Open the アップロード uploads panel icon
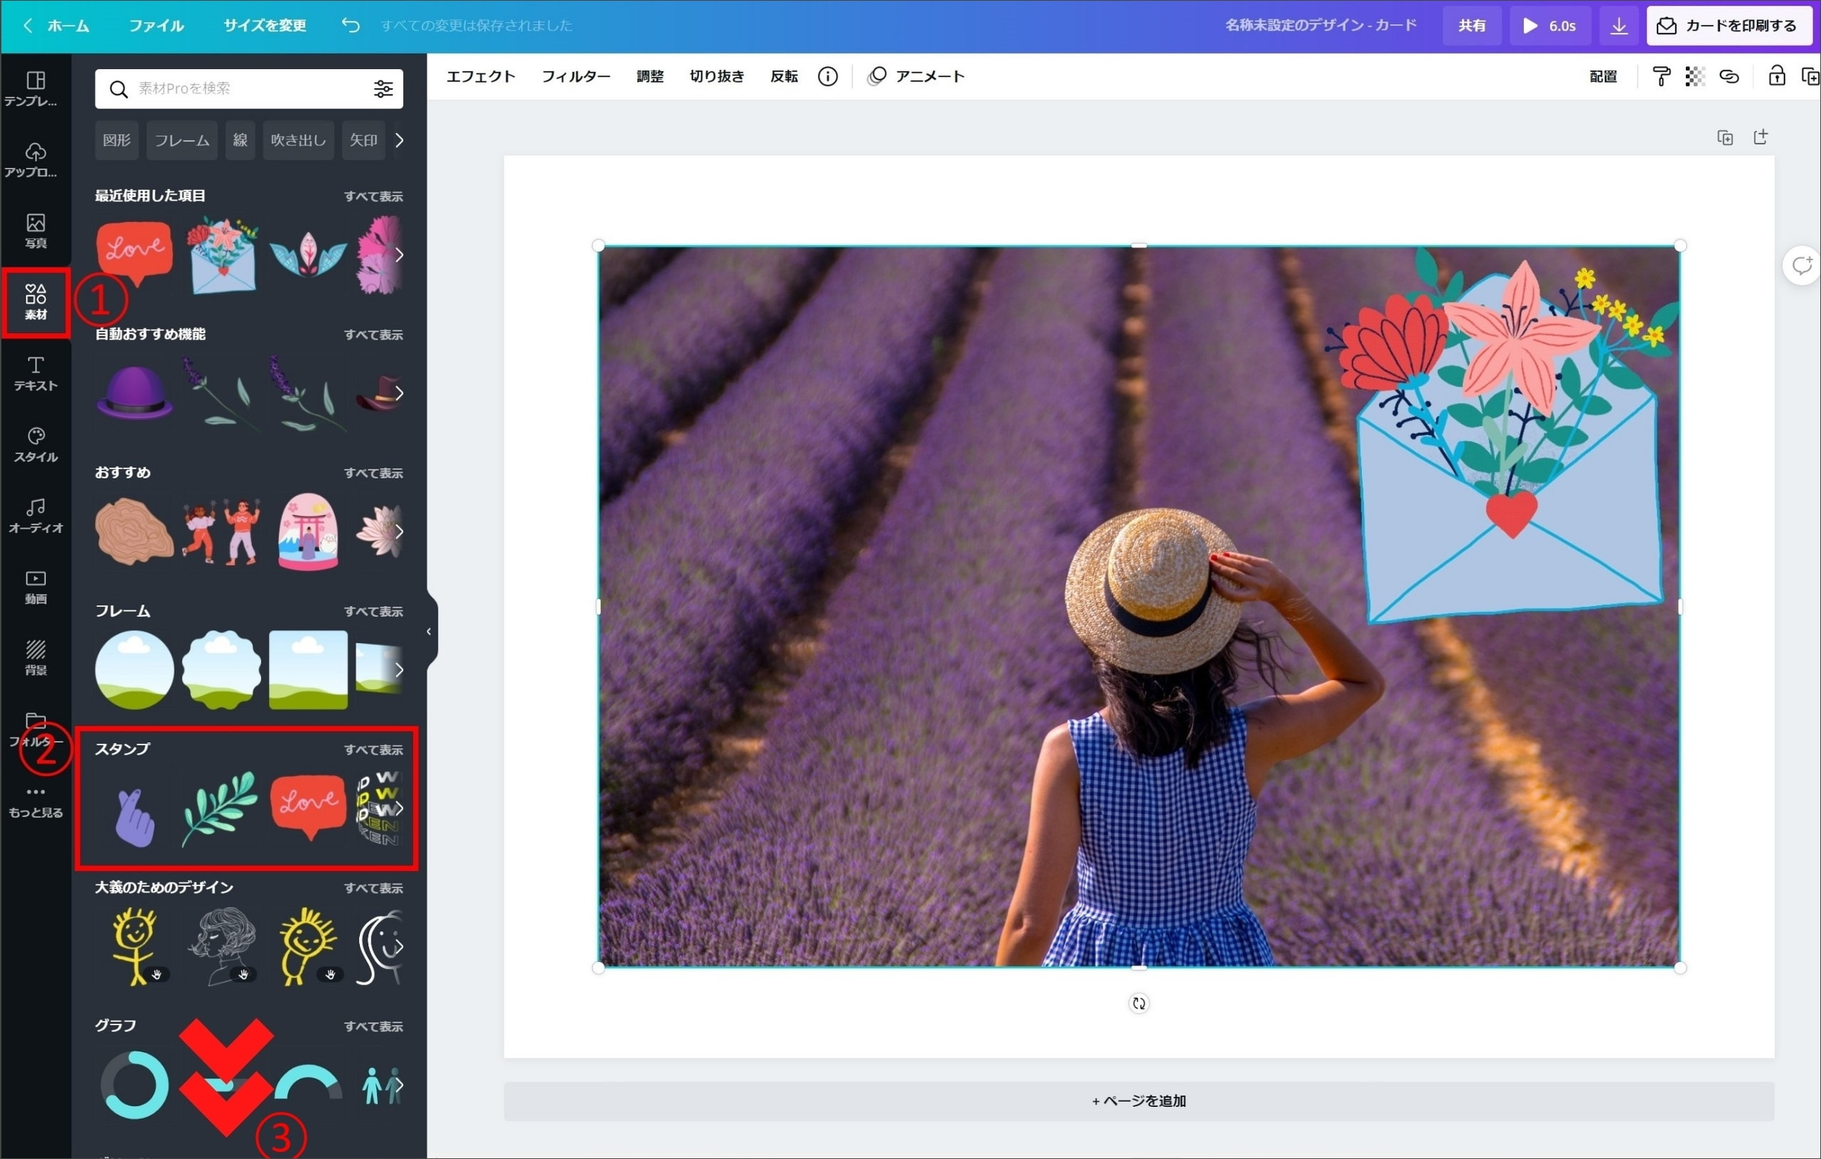The width and height of the screenshot is (1821, 1159). (x=36, y=159)
